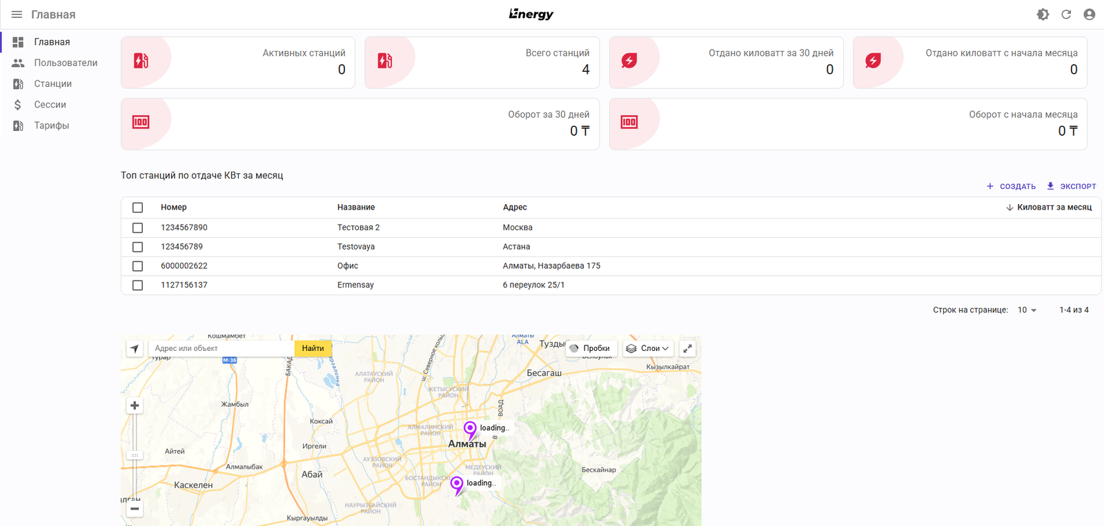
Task: Check the row for station 1234567890
Action: (x=138, y=227)
